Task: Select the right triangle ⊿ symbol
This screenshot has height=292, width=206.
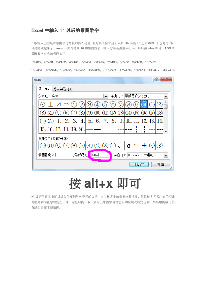Action: tap(59, 104)
